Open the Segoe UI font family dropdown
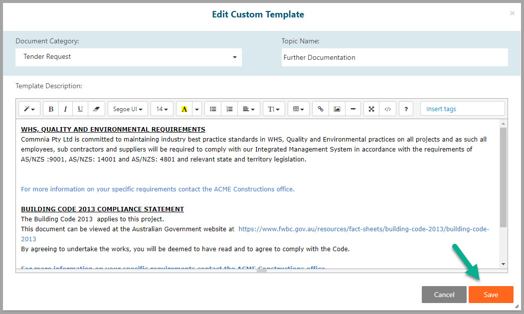 click(x=128, y=109)
